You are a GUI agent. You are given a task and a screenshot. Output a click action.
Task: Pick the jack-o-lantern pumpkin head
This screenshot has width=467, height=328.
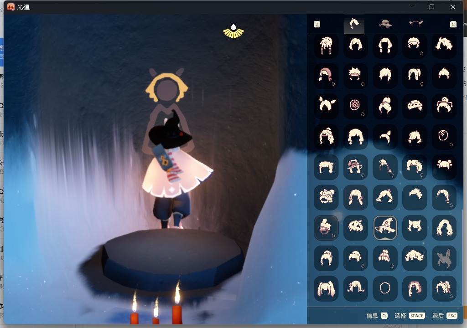(355, 227)
